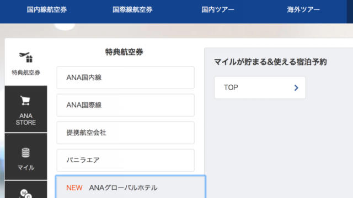Select the ANA STORE cart icon tab

click(x=26, y=109)
